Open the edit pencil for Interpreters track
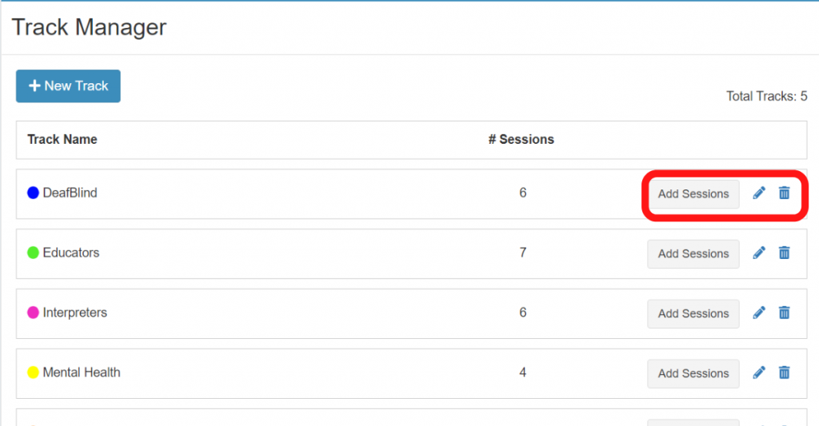This screenshot has width=819, height=426. pos(759,313)
